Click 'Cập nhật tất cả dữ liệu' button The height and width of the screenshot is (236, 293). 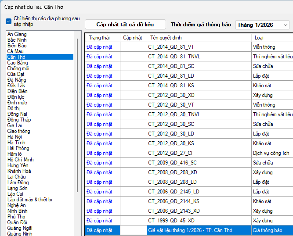click(x=125, y=25)
